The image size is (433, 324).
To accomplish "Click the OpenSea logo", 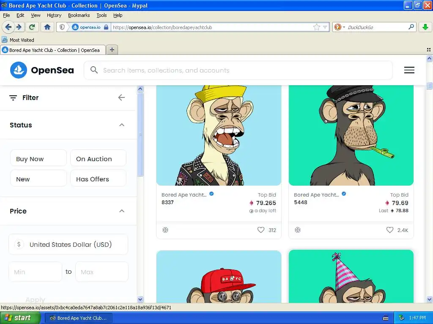I will pos(42,70).
